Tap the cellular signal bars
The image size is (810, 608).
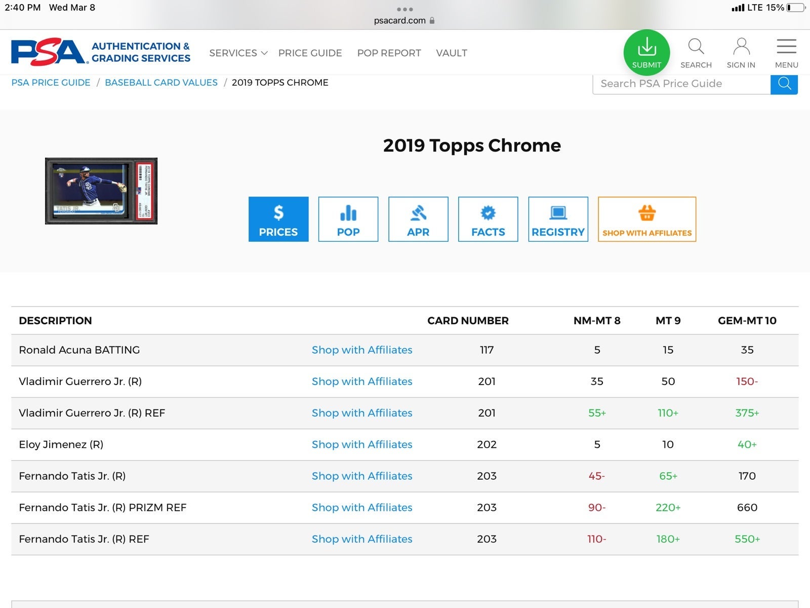[x=738, y=8]
